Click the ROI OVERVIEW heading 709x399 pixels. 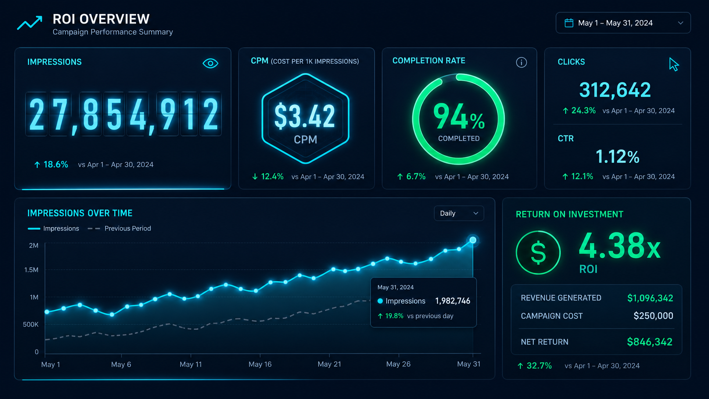click(101, 19)
